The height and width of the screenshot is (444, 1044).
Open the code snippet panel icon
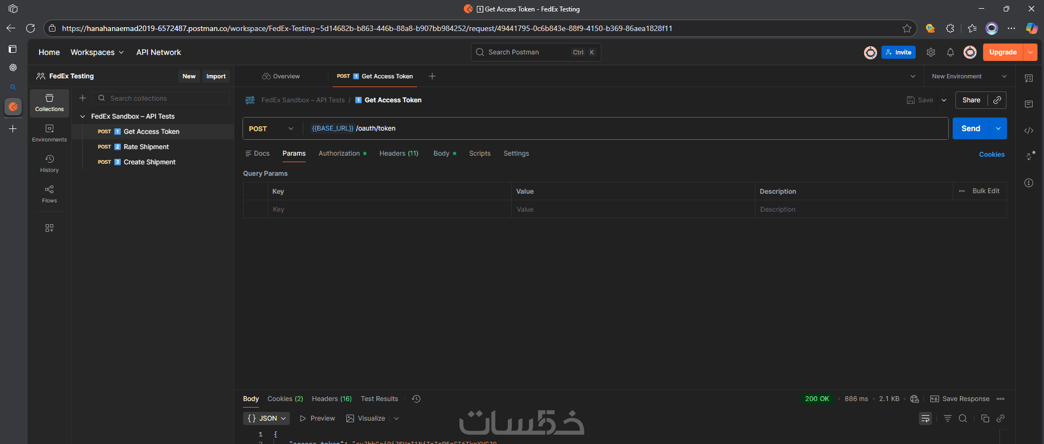point(1029,131)
